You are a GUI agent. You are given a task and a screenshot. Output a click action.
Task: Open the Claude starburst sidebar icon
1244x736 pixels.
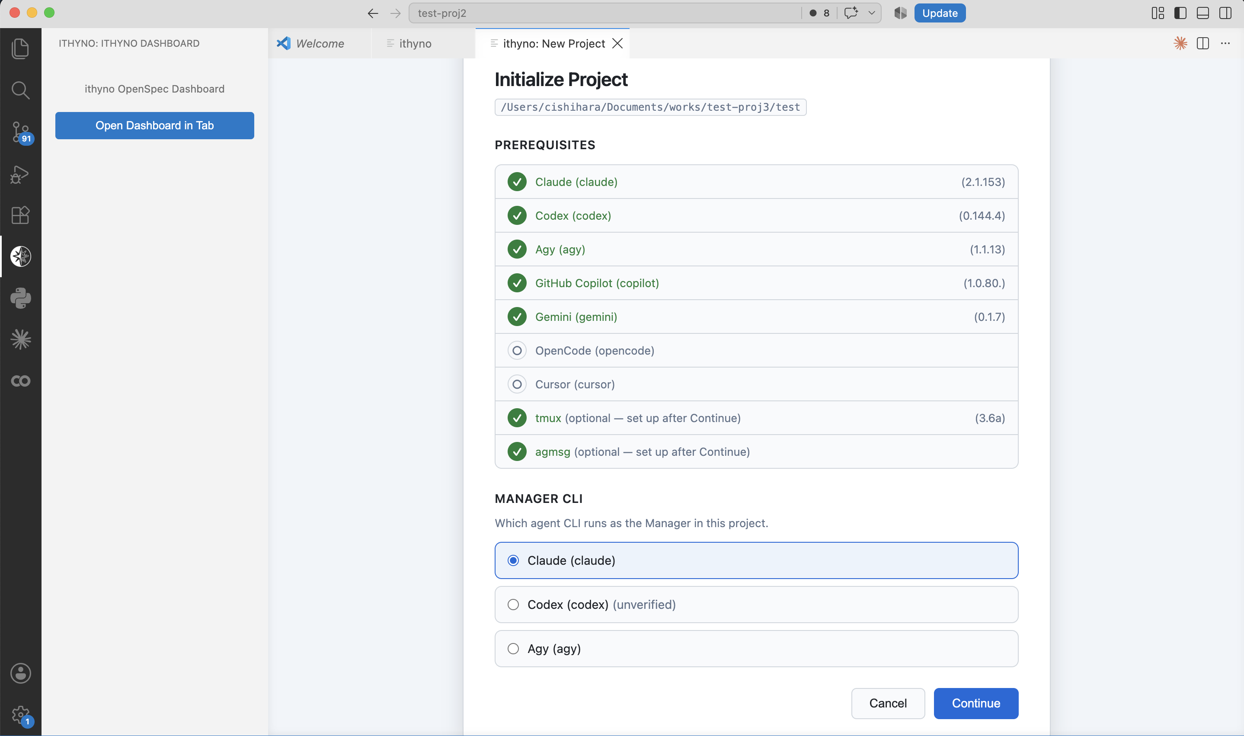(20, 339)
